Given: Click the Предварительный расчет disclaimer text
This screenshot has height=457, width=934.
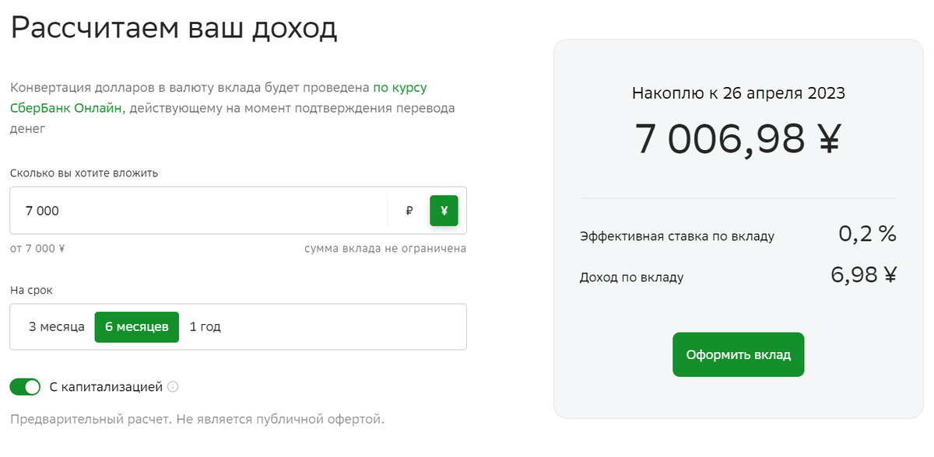Looking at the screenshot, I should pos(197,420).
